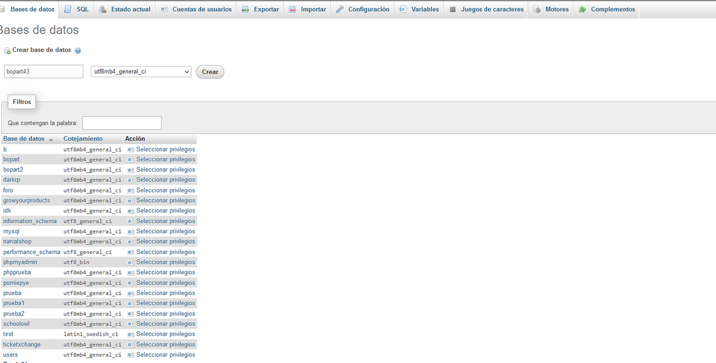The image size is (716, 363).
Task: Open the bopart database
Action: [x=11, y=159]
